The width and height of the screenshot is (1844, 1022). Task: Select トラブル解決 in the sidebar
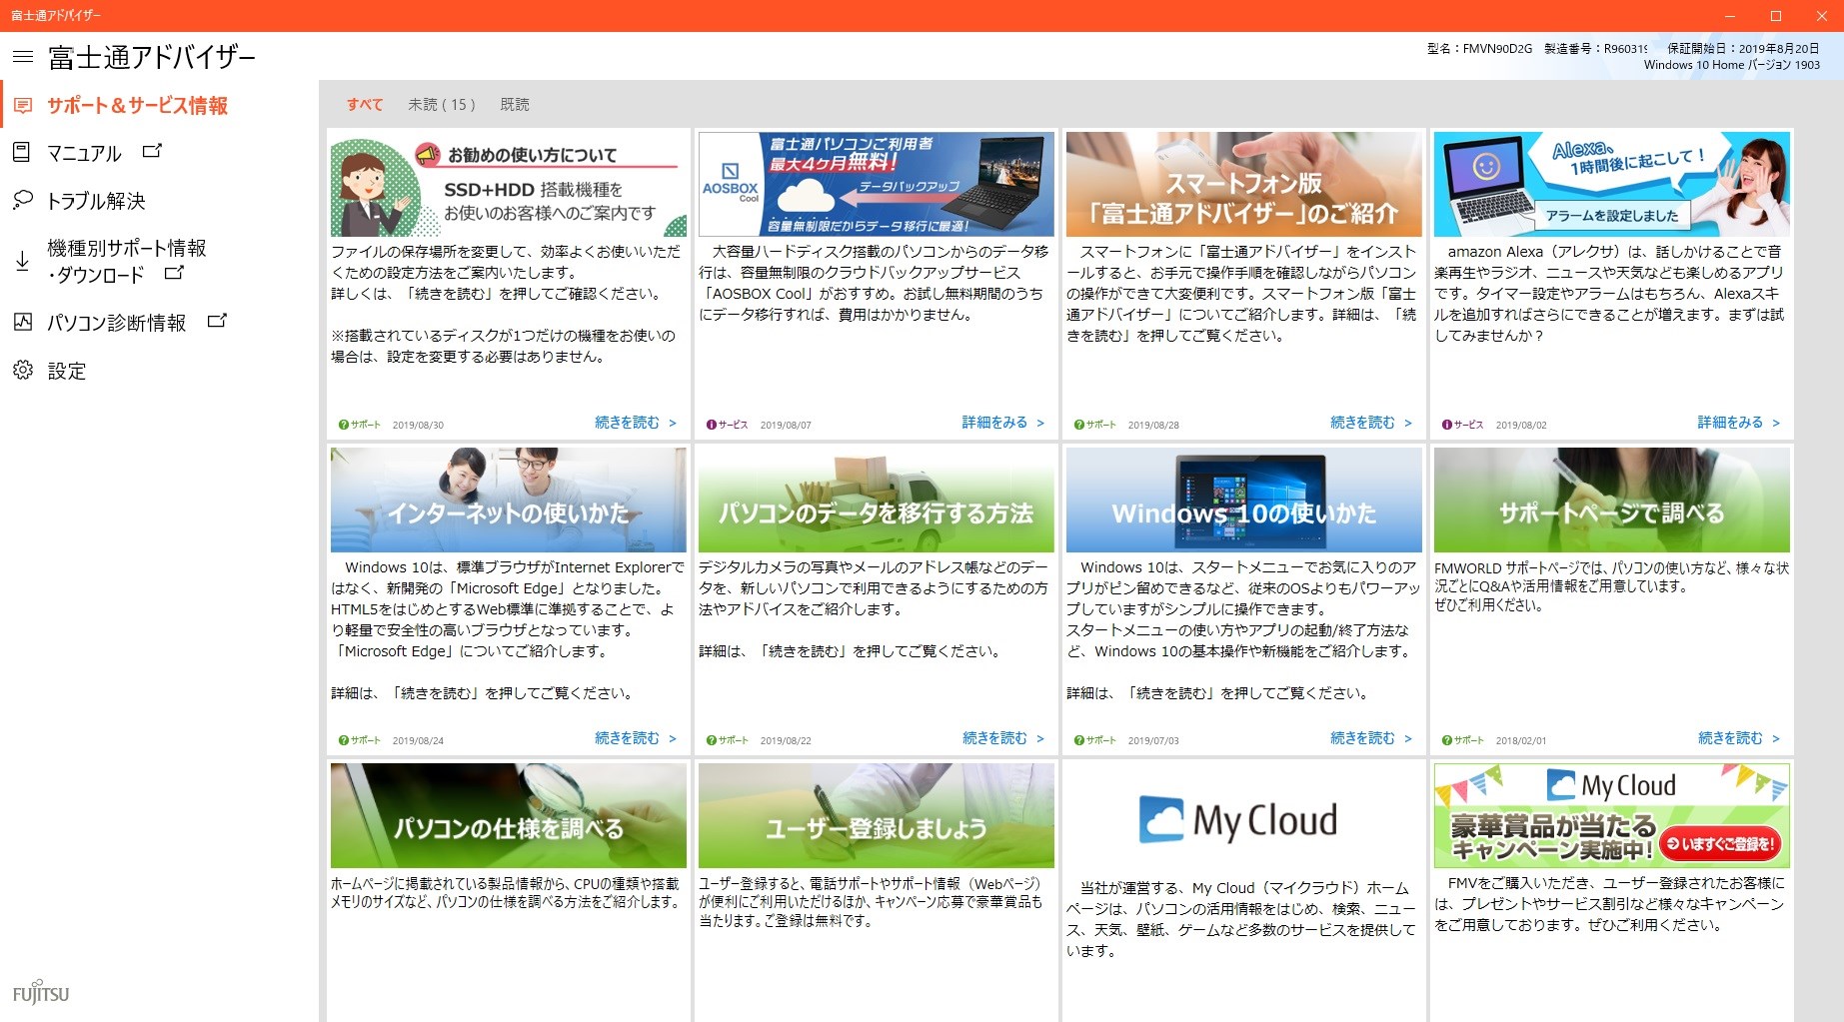click(97, 201)
